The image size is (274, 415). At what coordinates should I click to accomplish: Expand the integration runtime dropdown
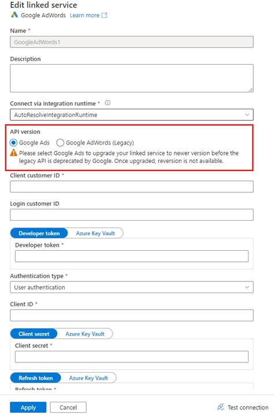point(132,115)
